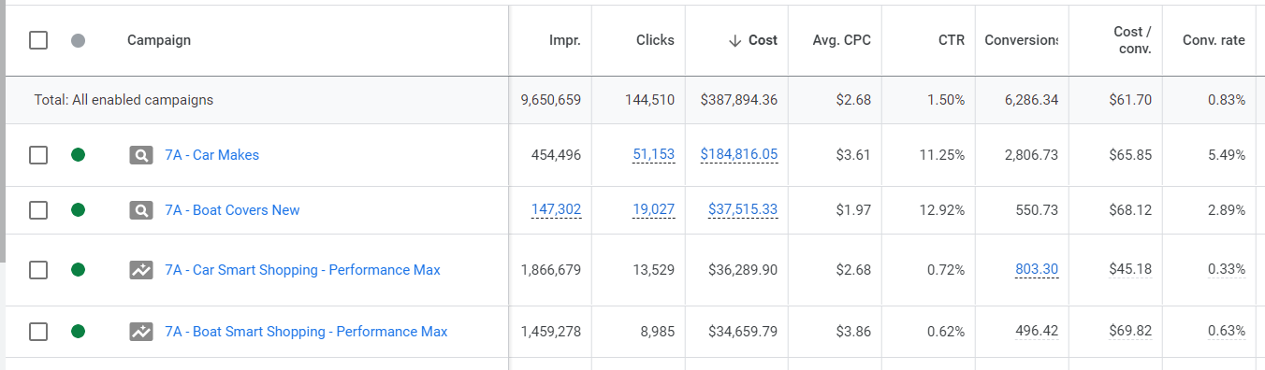Check the box for 7A - Car Makes

(38, 155)
